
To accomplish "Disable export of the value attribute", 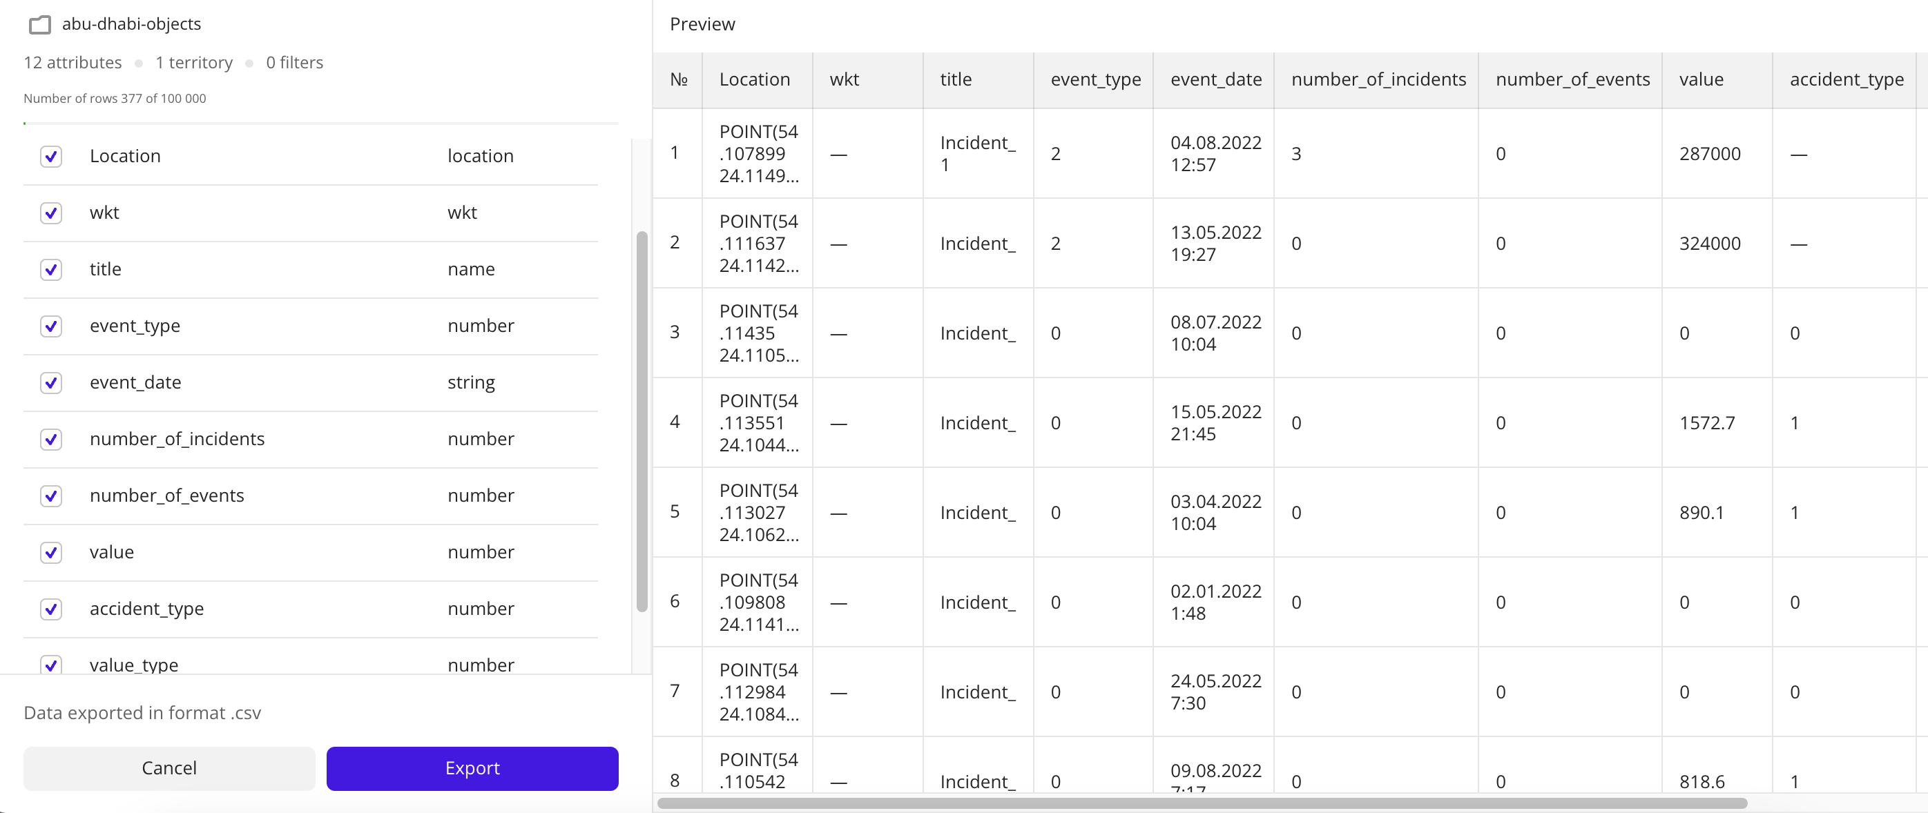I will click(x=51, y=553).
